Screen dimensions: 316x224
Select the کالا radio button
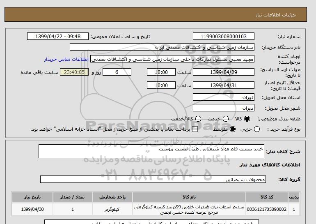tap(247, 119)
